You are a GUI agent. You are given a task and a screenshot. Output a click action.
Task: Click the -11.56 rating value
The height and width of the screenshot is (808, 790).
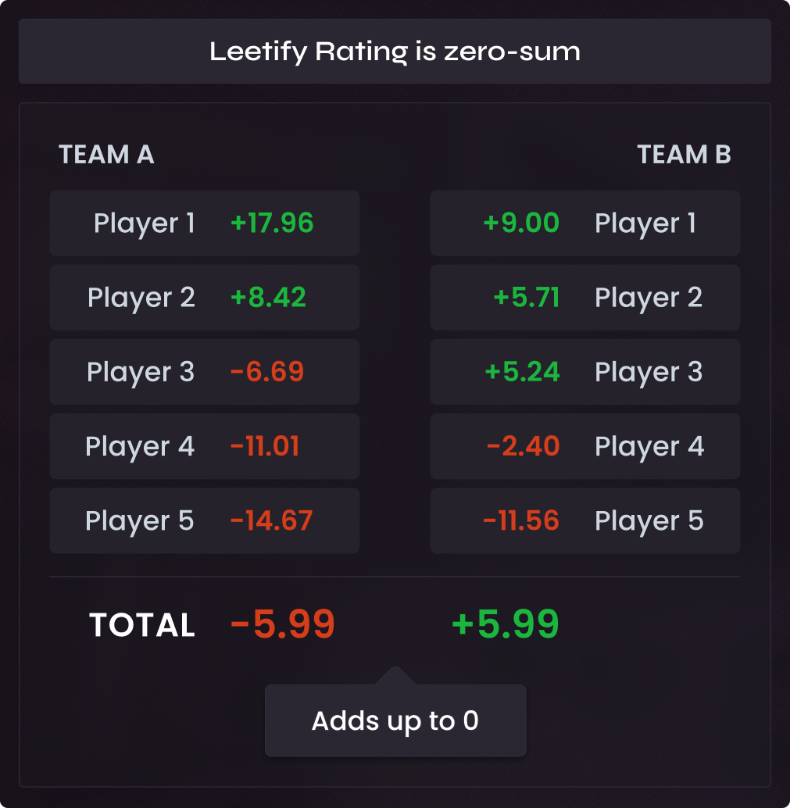point(521,521)
